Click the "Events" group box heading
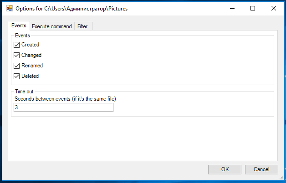This screenshot has width=286, height=183. [x=22, y=36]
